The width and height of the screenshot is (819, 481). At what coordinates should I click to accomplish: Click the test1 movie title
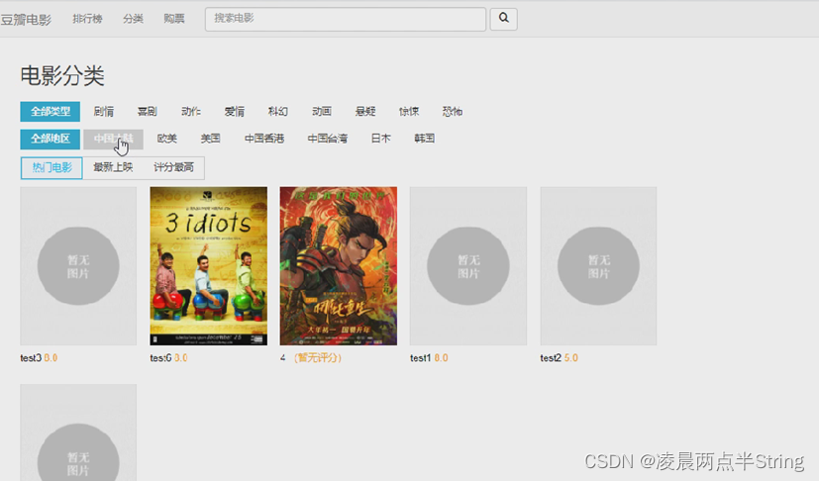(x=421, y=358)
